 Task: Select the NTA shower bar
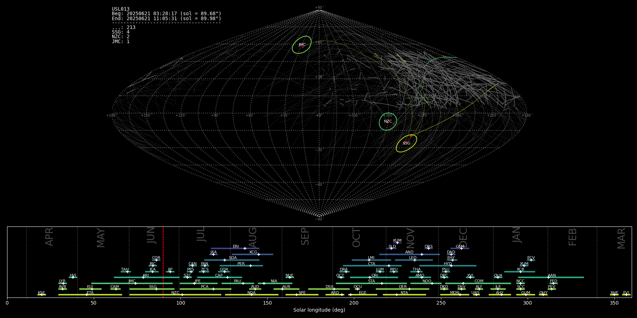(404, 295)
